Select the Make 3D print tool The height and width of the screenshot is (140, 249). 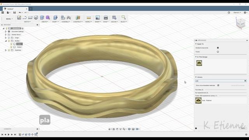(x=105, y=17)
